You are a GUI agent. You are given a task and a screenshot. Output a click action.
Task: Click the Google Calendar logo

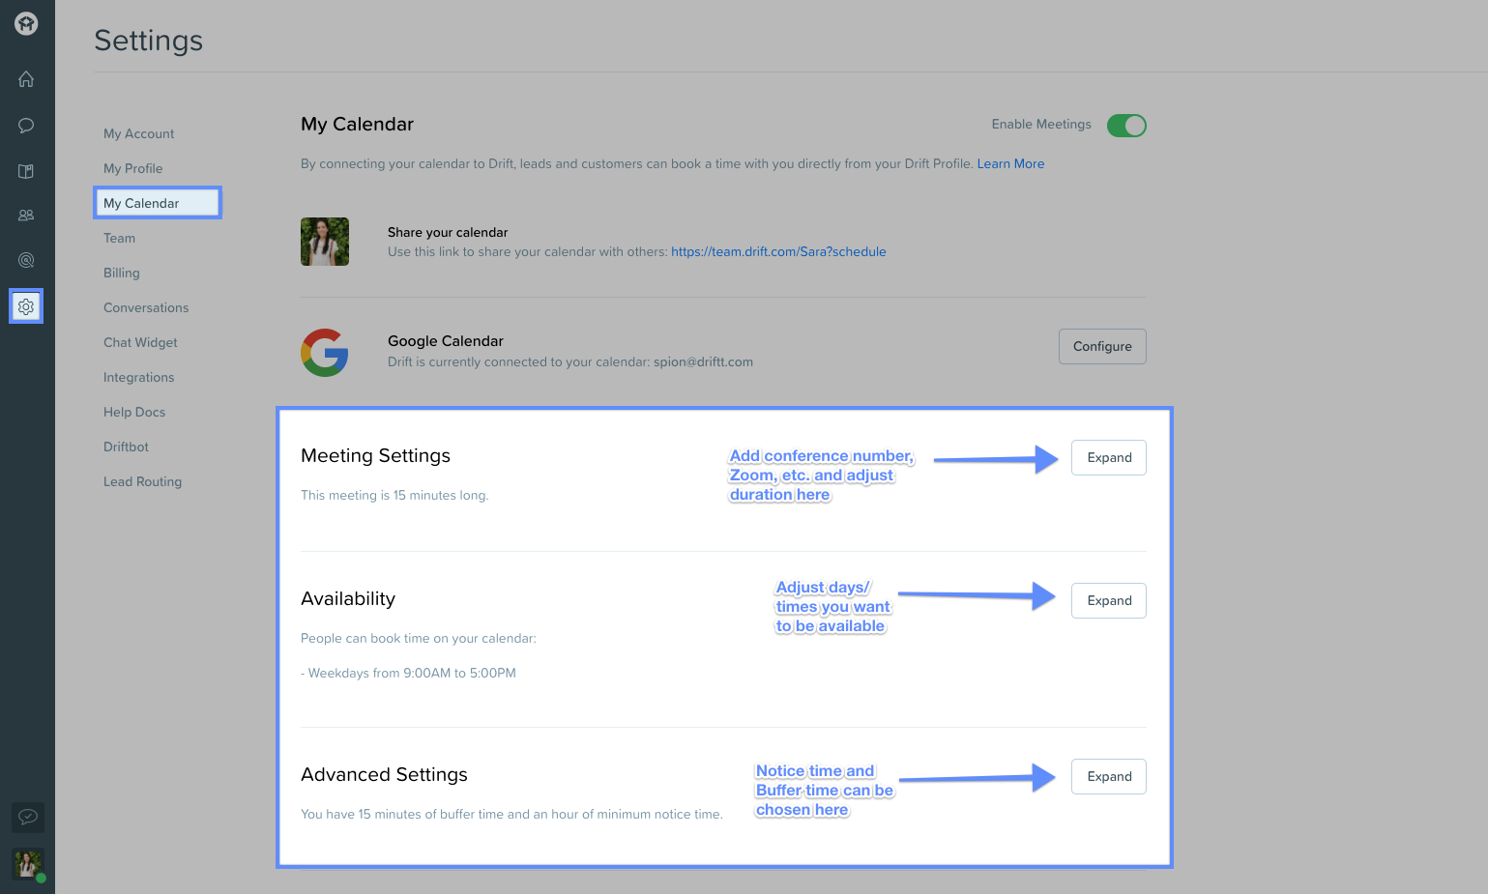[325, 353]
